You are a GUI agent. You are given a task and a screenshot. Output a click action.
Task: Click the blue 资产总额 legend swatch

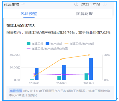[47, 44]
